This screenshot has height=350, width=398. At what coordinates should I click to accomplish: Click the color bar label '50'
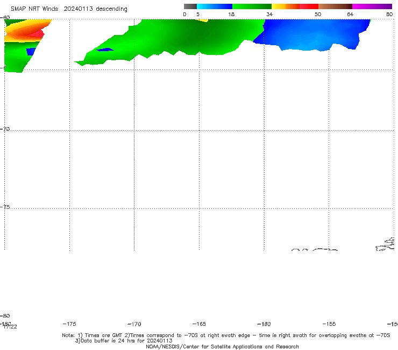[318, 14]
